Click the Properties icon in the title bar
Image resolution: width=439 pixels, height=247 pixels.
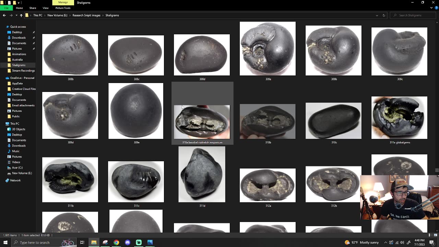point(9,3)
